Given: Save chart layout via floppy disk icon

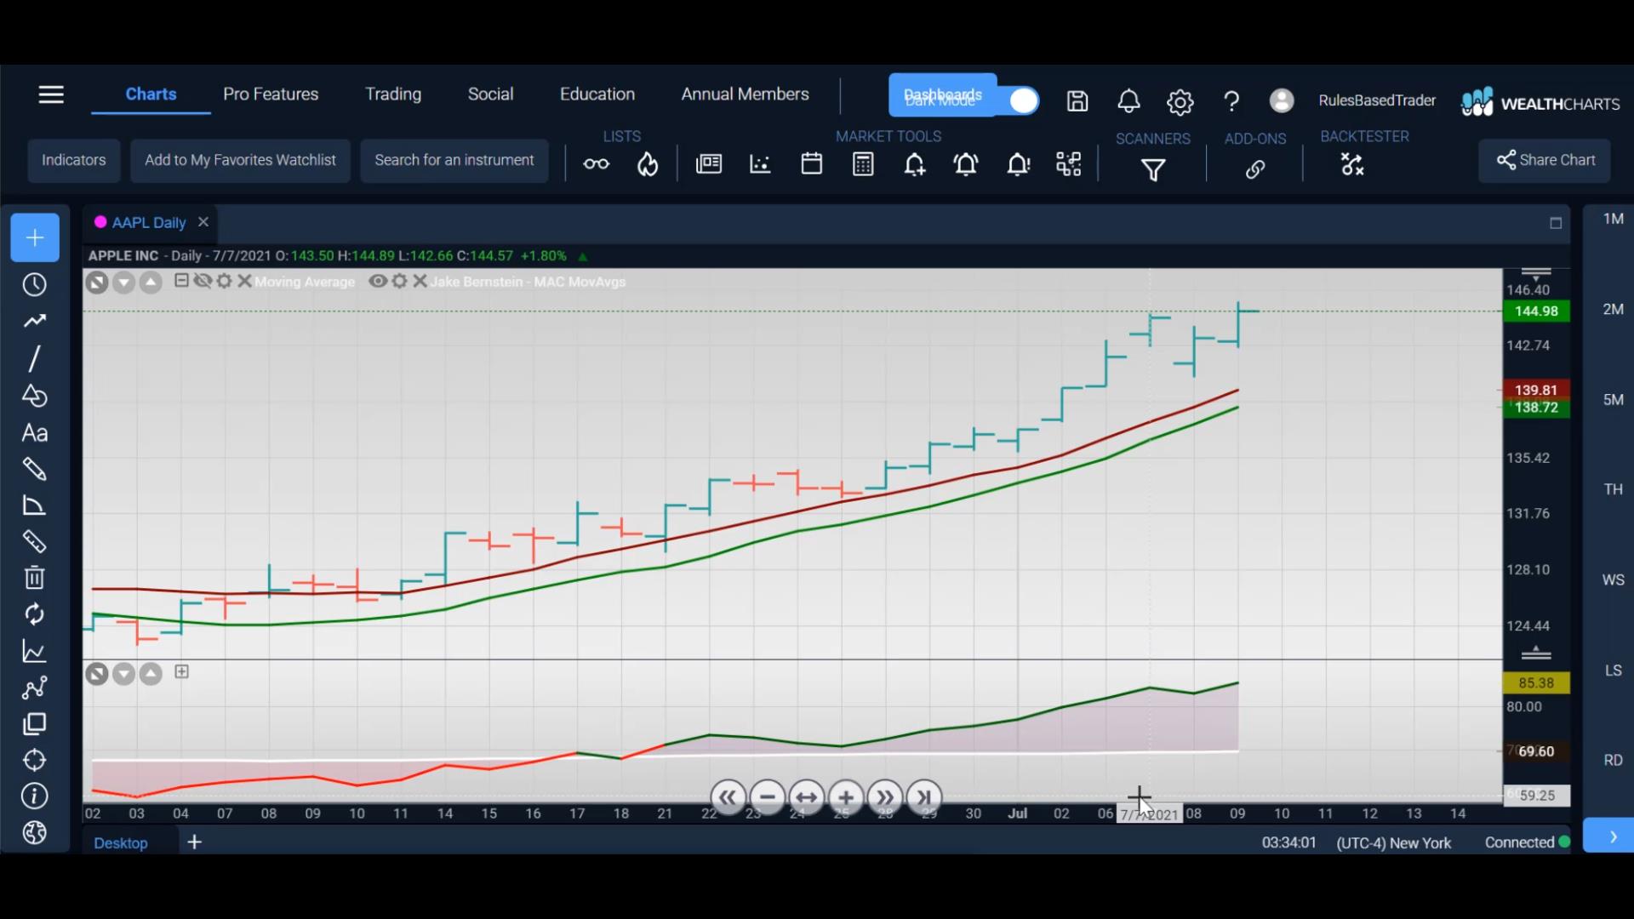Looking at the screenshot, I should (1077, 101).
